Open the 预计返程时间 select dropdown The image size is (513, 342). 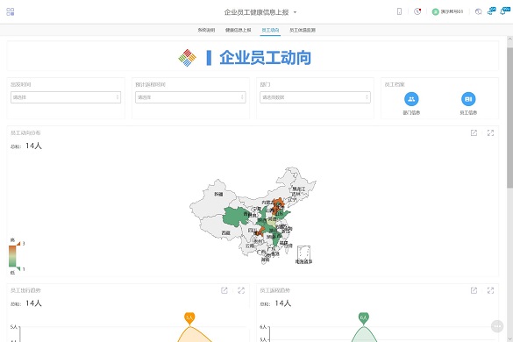tap(190, 97)
